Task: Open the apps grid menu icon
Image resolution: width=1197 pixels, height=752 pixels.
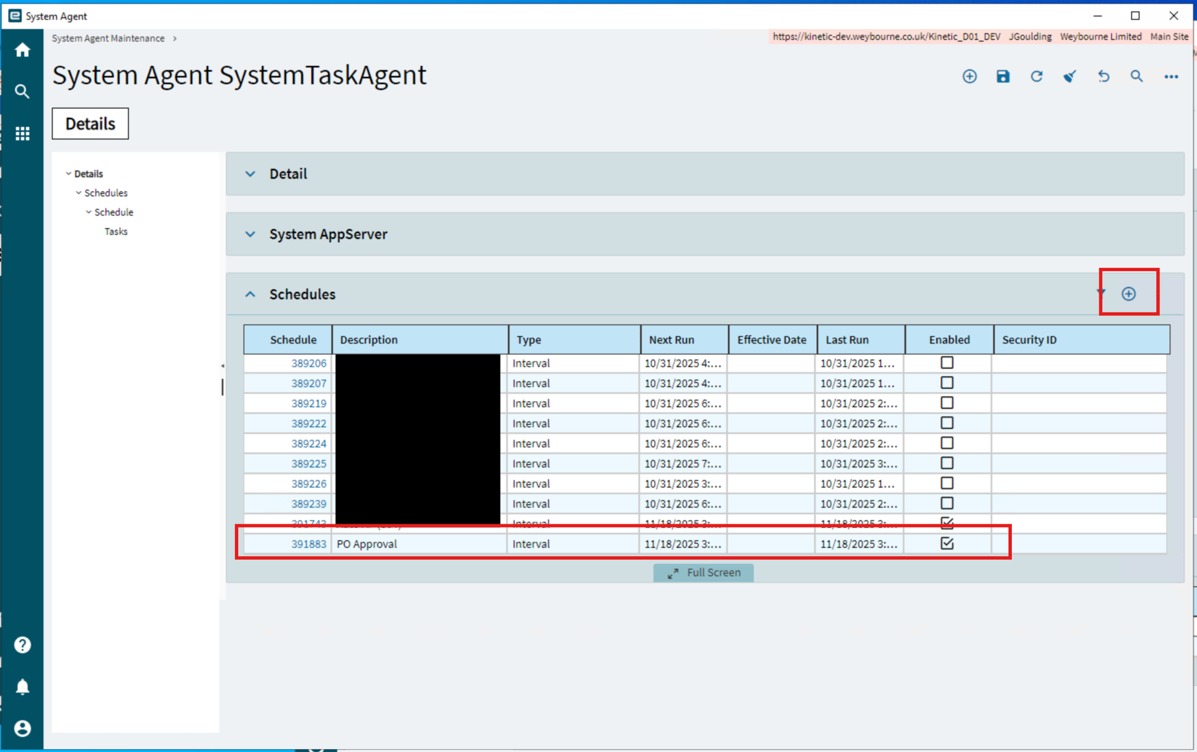Action: (x=22, y=133)
